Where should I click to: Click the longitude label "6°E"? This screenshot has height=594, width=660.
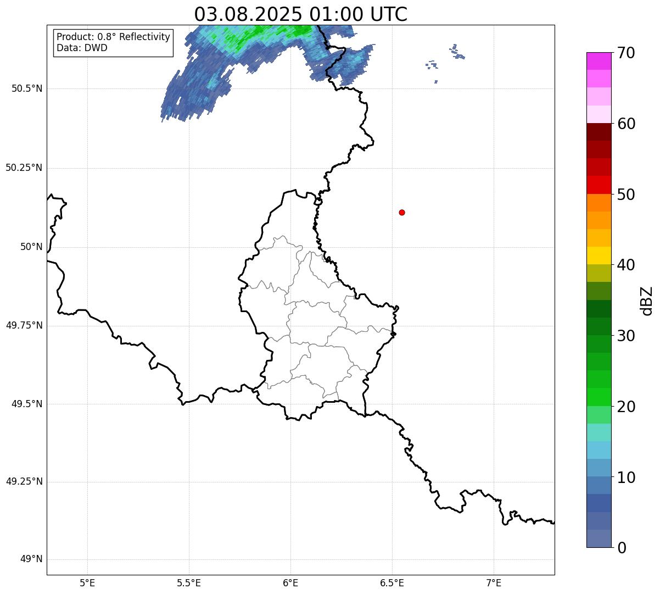290,582
